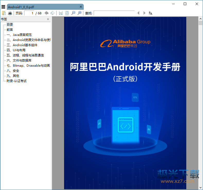Screen dimensions: 203x190
Task: Click the Print icon in toolbar
Action: pos(10,13)
